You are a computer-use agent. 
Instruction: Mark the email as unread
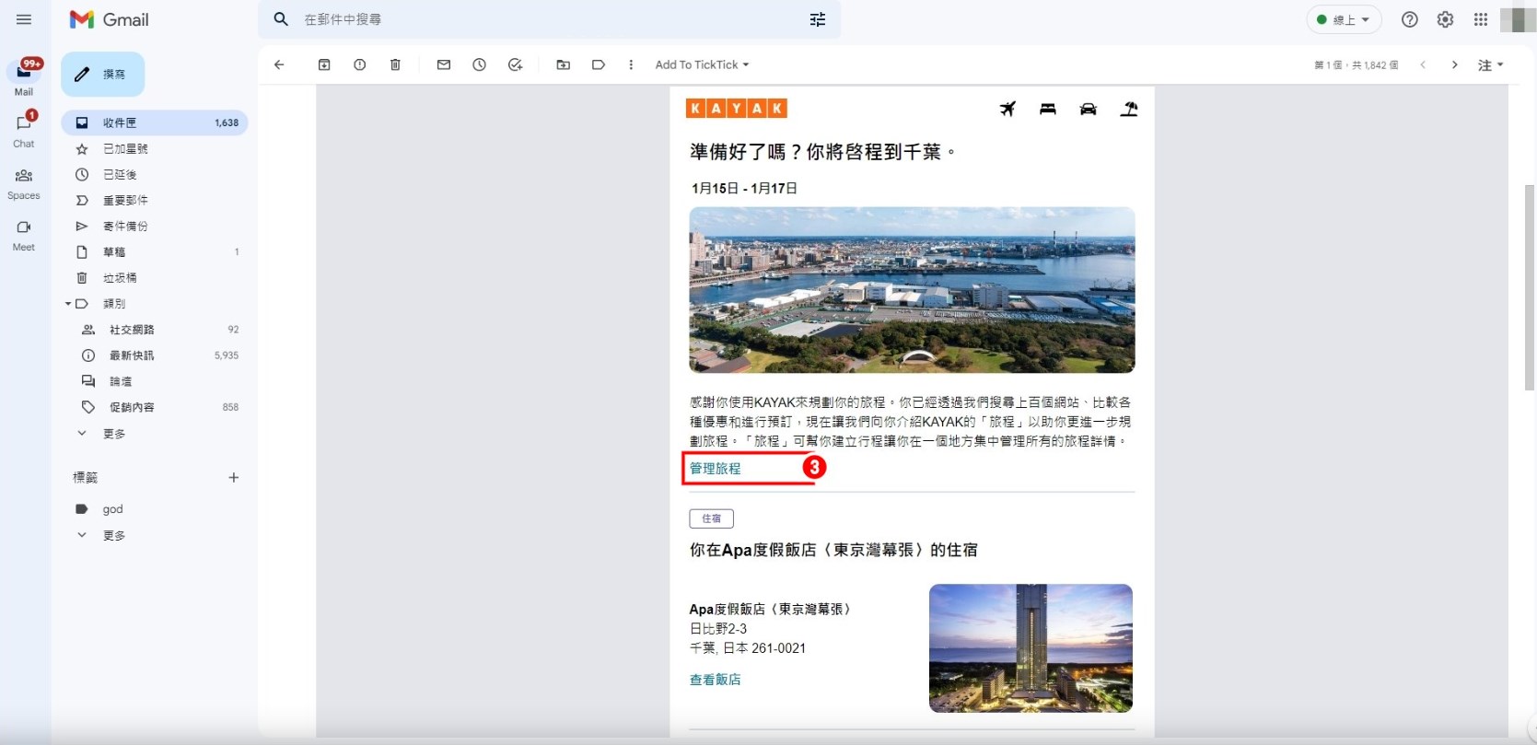coord(444,64)
